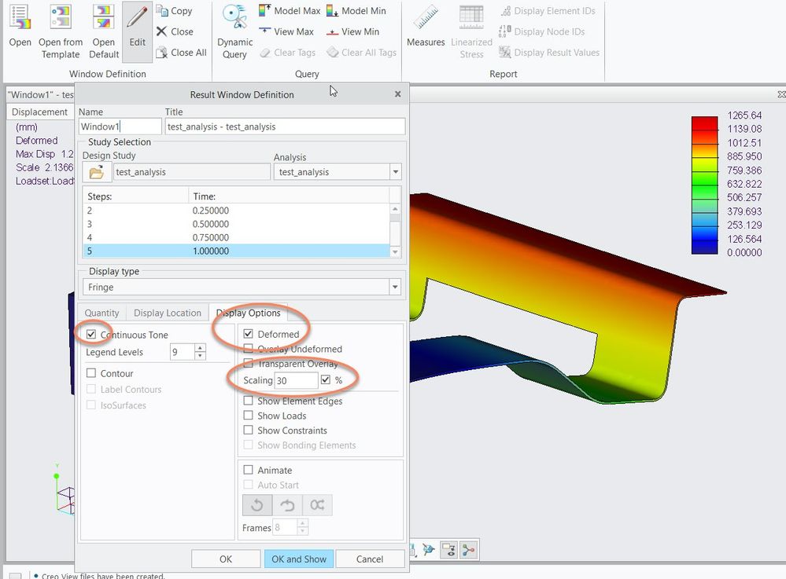Browse for design study folder icon

click(x=96, y=172)
